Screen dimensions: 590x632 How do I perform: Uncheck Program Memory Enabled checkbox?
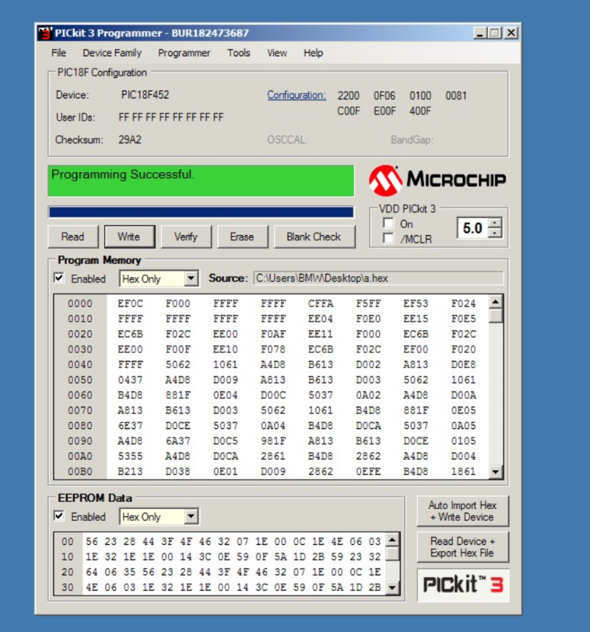coord(60,279)
